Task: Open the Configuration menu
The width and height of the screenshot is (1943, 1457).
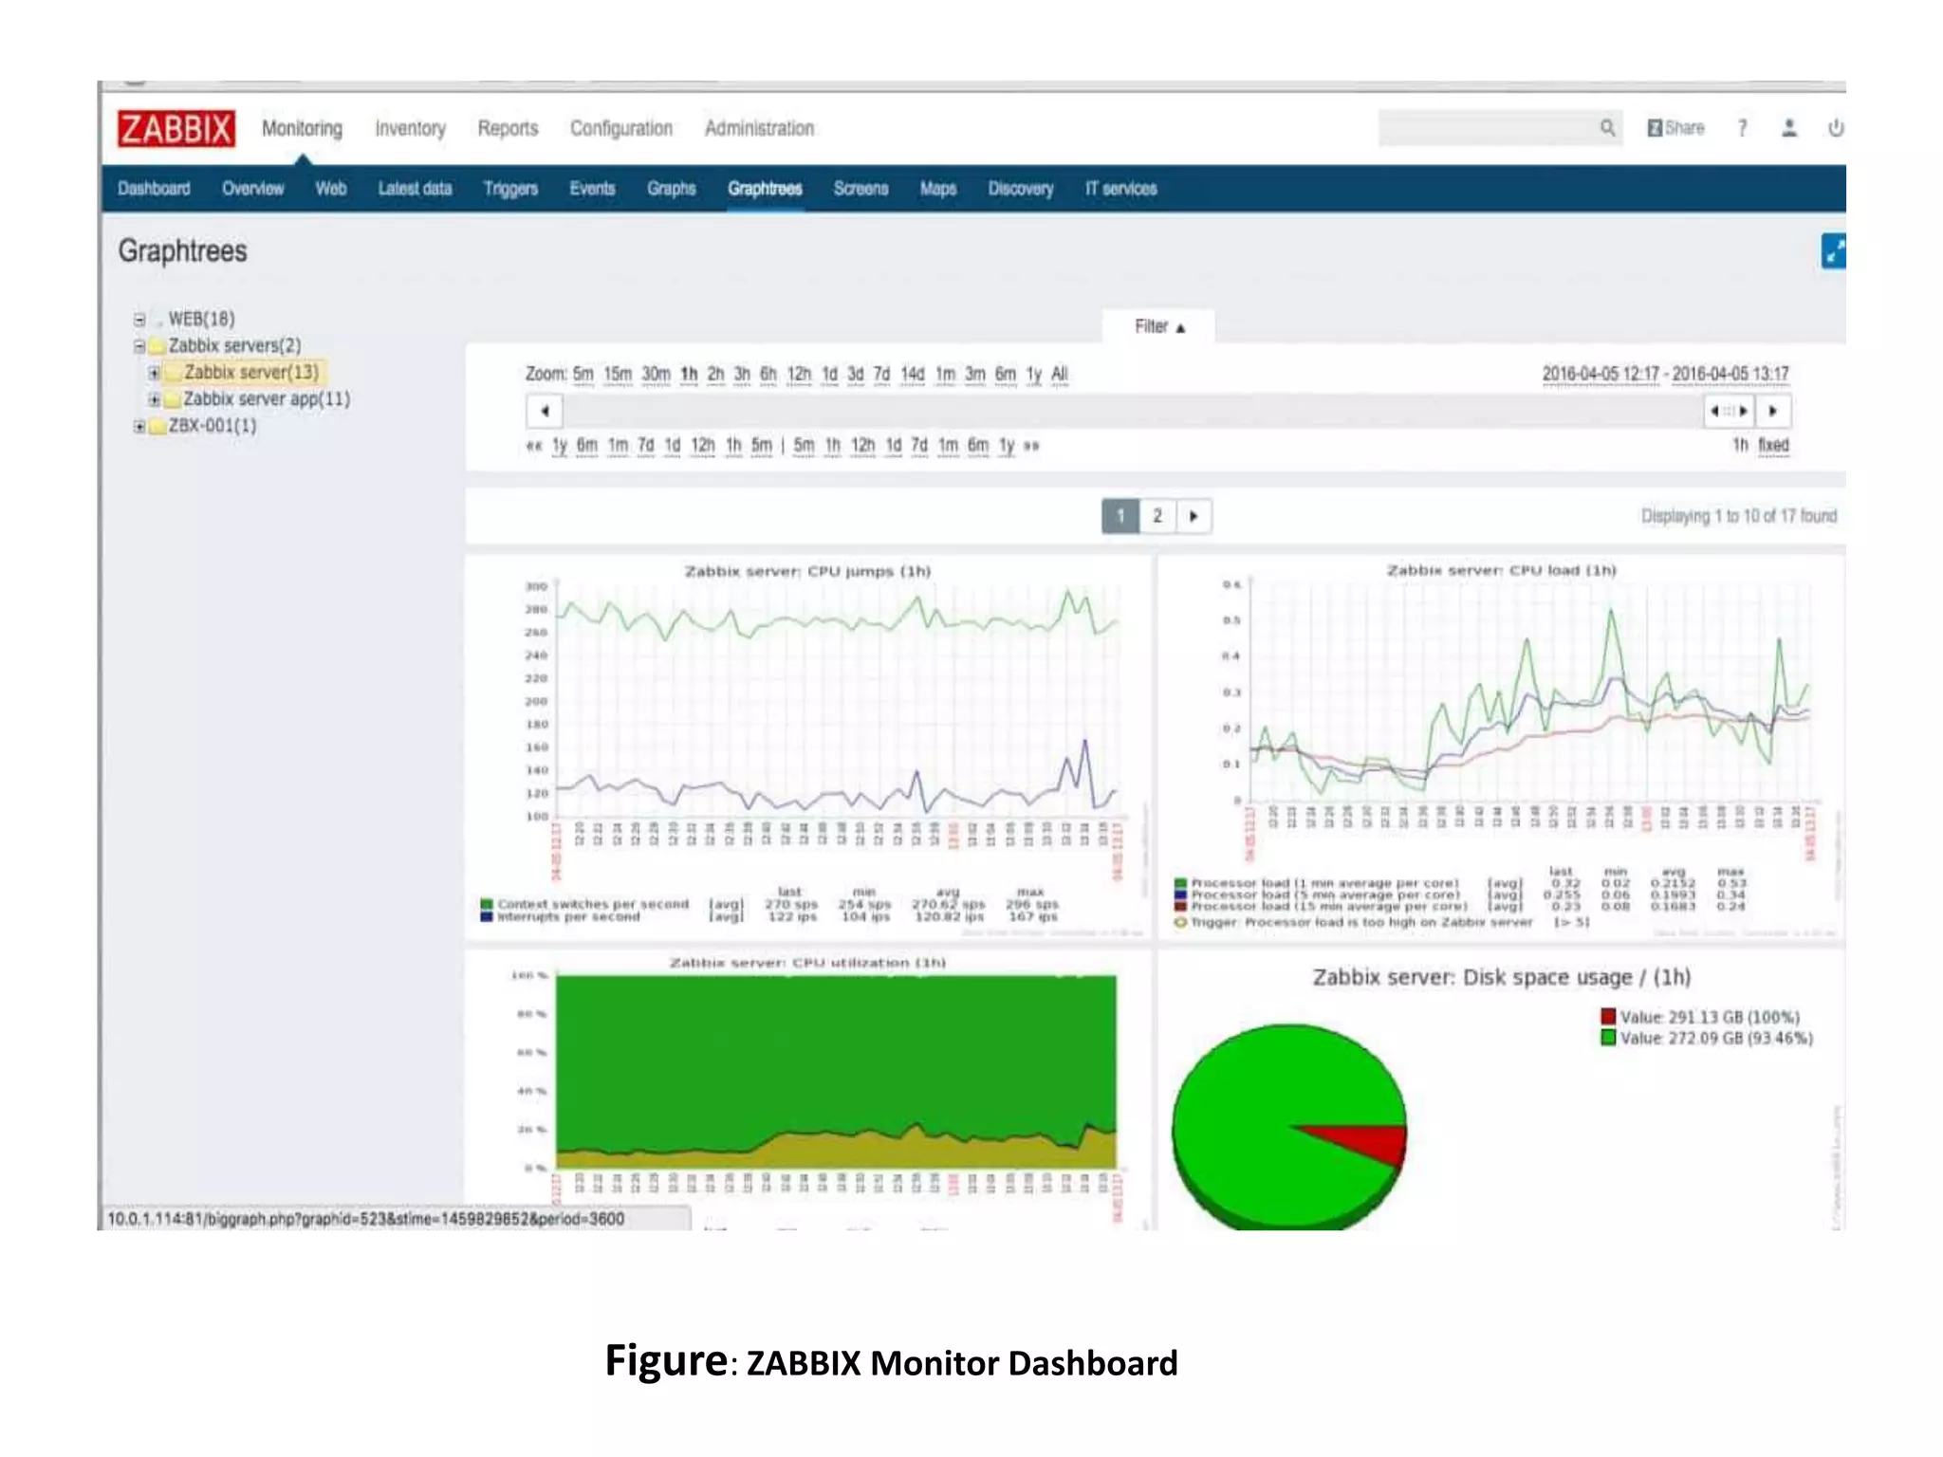Action: [x=621, y=128]
